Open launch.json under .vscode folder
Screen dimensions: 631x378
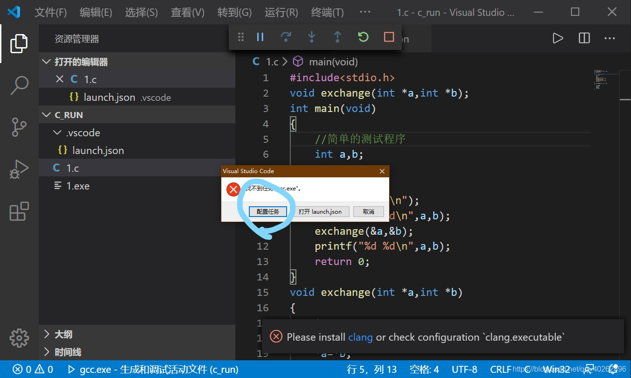click(137, 150)
